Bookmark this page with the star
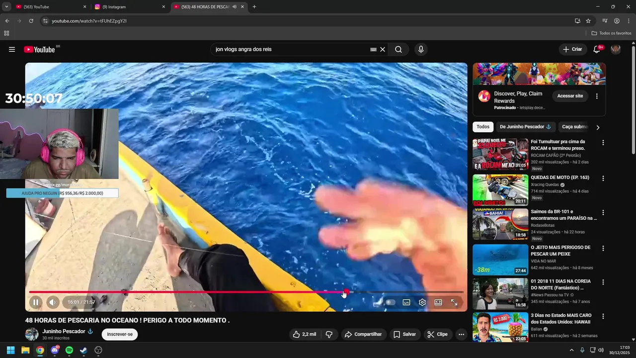The width and height of the screenshot is (636, 358). [588, 21]
